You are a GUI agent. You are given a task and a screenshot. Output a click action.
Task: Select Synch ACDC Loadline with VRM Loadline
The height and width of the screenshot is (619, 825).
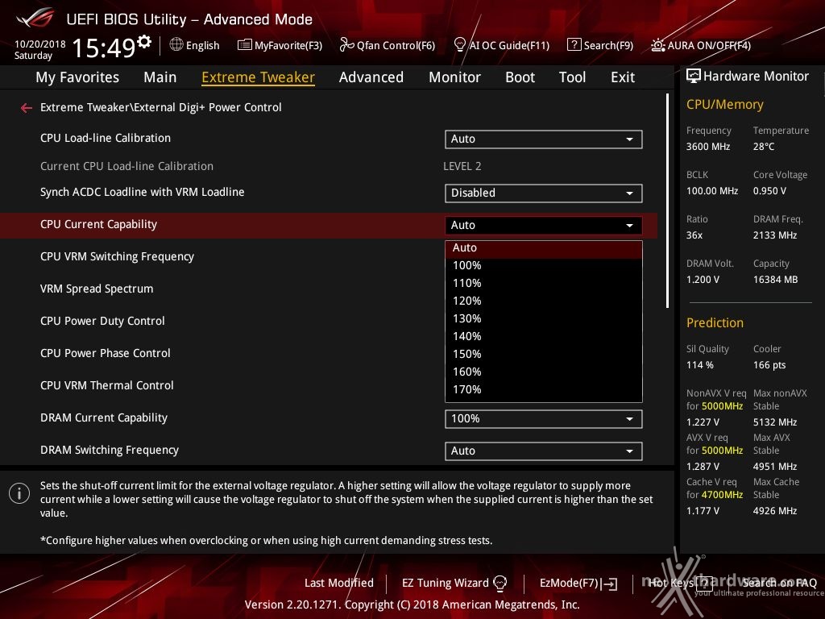[x=142, y=192]
